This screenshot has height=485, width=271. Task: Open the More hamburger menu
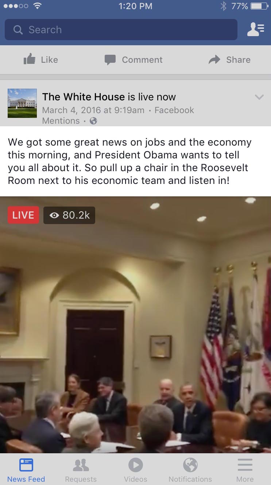click(x=245, y=465)
